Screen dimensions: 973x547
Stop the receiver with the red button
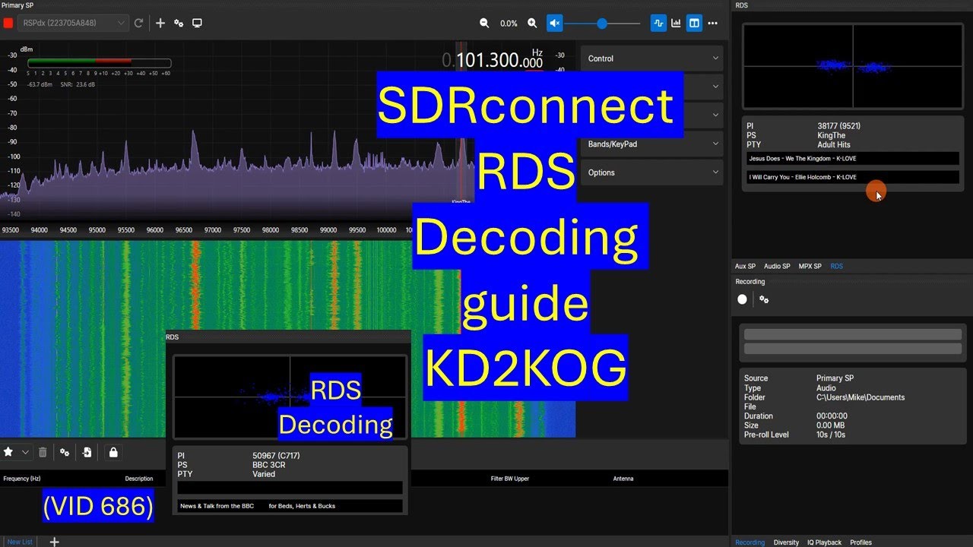pyautogui.click(x=8, y=24)
